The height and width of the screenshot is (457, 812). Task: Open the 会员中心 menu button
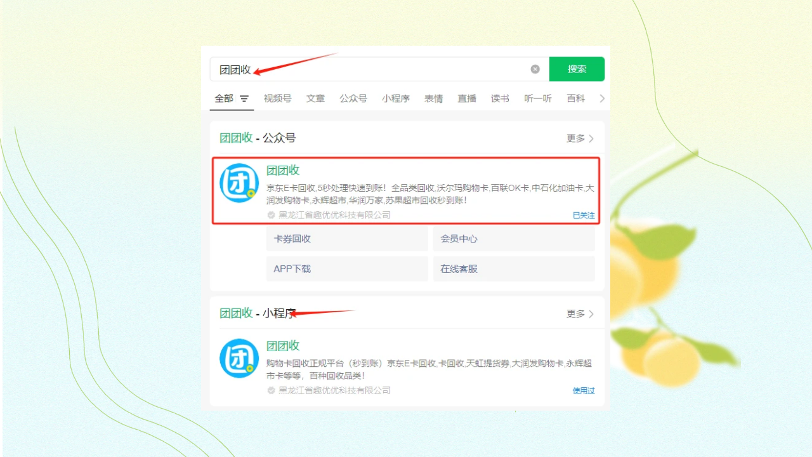pos(514,239)
